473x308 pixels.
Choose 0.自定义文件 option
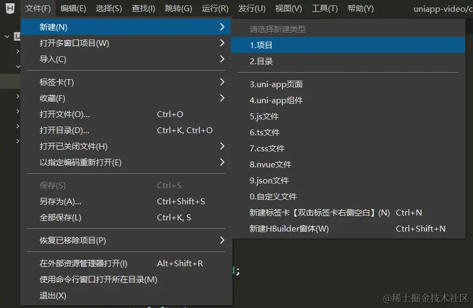(x=348, y=197)
